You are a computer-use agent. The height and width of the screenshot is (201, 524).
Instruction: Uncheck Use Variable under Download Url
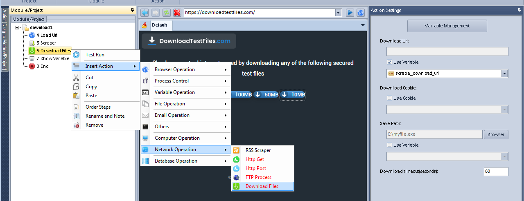point(389,63)
